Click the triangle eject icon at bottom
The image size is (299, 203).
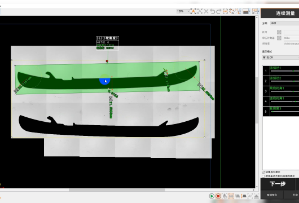[256, 196]
